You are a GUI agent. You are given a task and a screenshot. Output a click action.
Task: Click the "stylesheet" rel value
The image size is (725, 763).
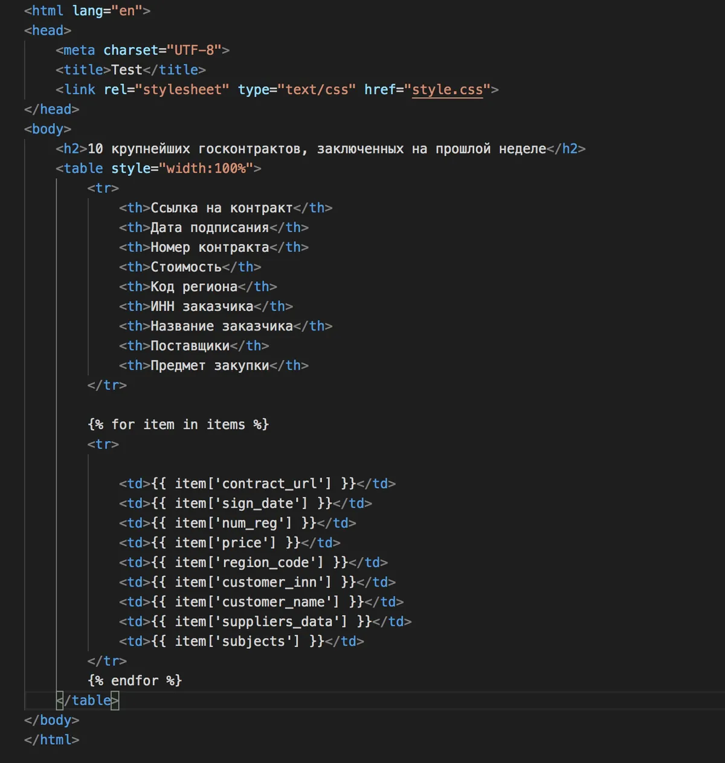point(182,89)
